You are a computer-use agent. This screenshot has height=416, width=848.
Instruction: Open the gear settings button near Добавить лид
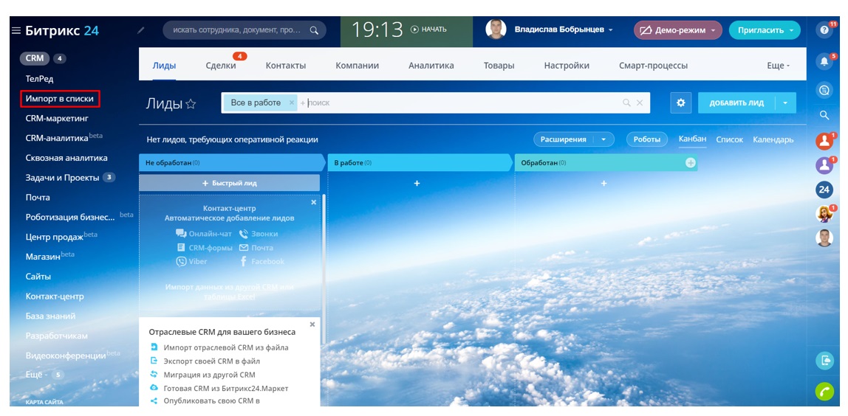coord(680,103)
